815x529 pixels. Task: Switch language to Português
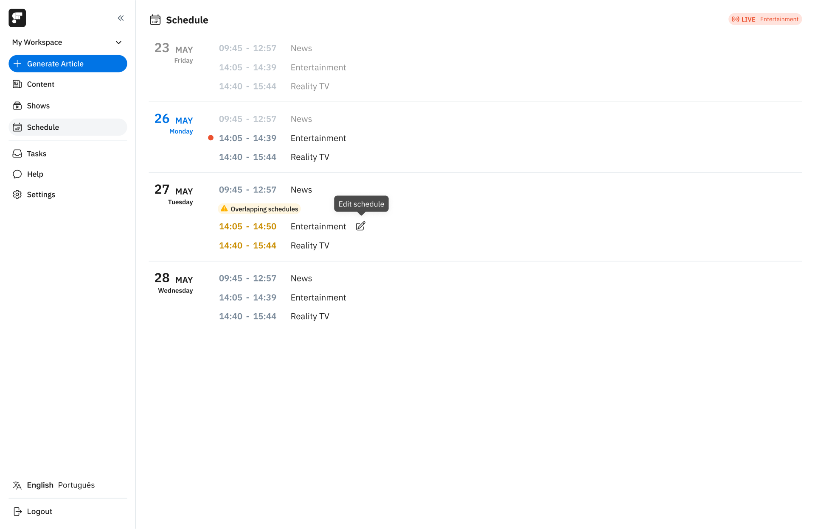(x=76, y=485)
